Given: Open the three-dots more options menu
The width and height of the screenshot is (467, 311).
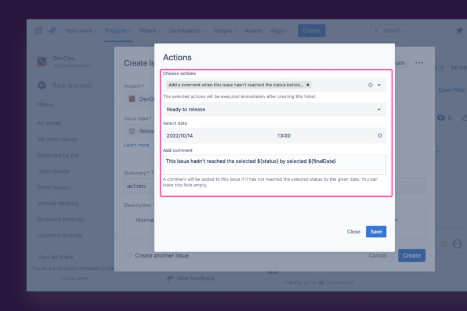Looking at the screenshot, I should [419, 63].
